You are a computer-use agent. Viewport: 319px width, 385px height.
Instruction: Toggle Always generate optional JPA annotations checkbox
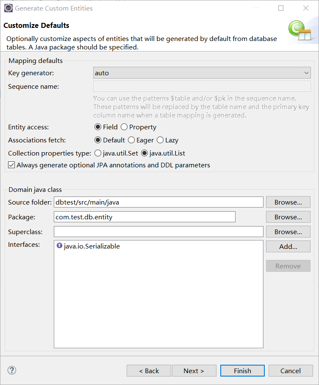11,165
